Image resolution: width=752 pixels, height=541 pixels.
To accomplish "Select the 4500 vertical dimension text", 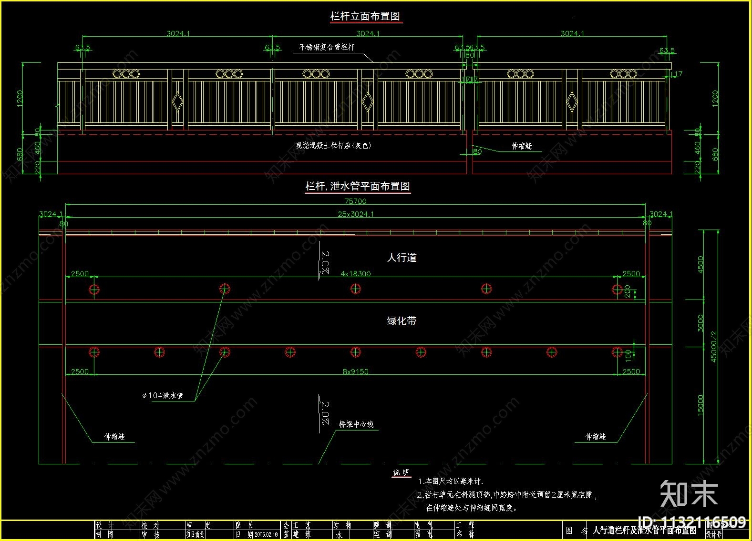I will tap(700, 264).
